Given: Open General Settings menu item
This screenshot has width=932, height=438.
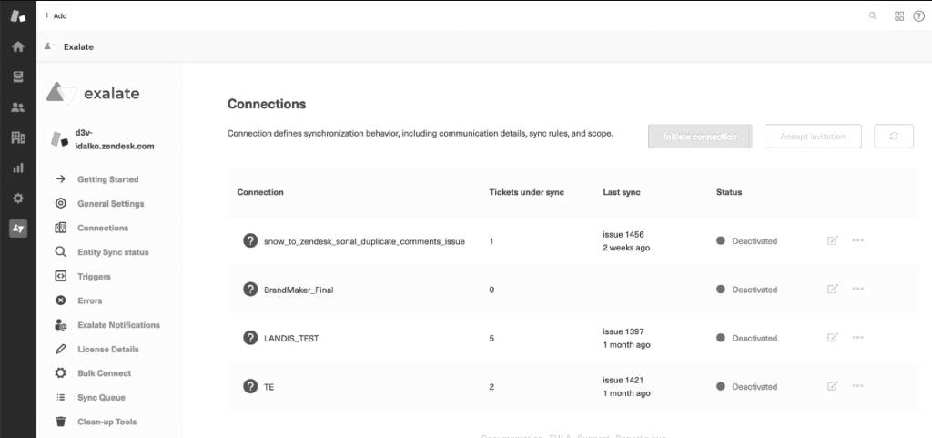Looking at the screenshot, I should point(110,204).
